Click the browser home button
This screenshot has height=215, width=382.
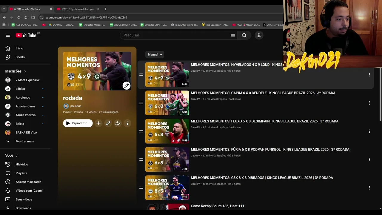tap(26, 17)
